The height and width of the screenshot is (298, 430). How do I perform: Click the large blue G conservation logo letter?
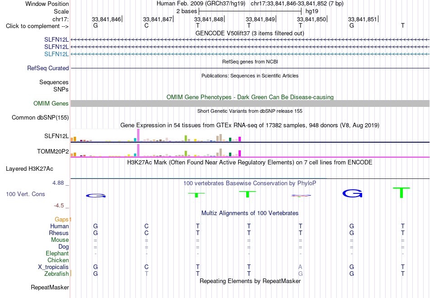353,193
